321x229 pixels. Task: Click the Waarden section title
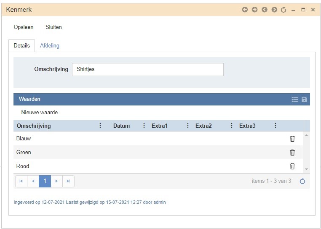pos(29,99)
